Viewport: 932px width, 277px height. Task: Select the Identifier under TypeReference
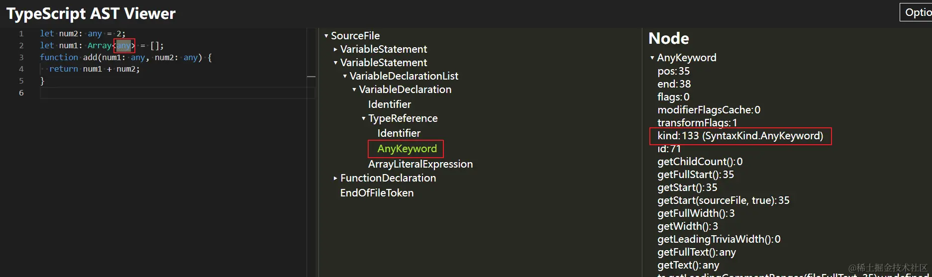399,133
